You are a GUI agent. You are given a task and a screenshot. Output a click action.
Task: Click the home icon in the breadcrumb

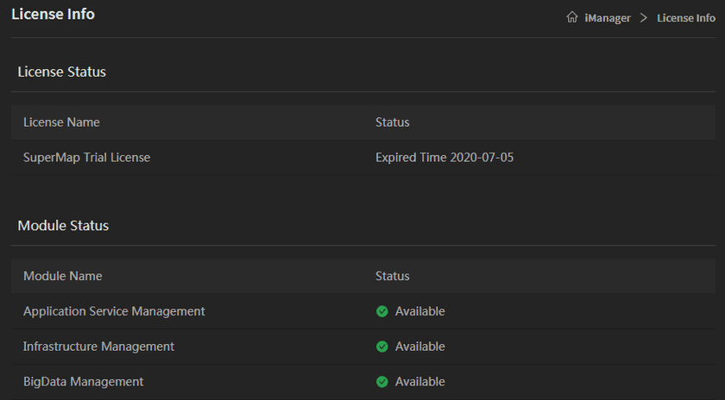click(572, 18)
